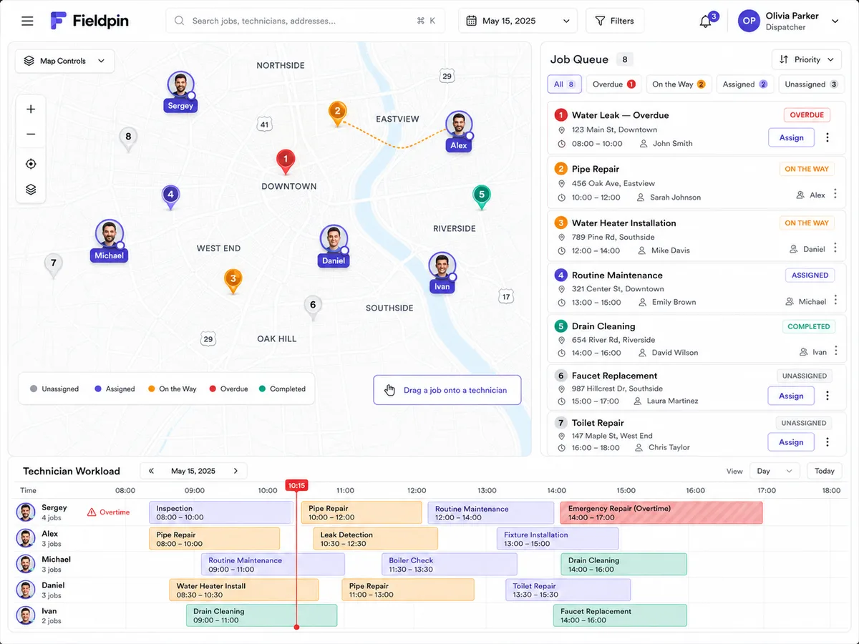Select Sergey's Inspection timeline block
The width and height of the screenshot is (859, 644).
(x=221, y=512)
